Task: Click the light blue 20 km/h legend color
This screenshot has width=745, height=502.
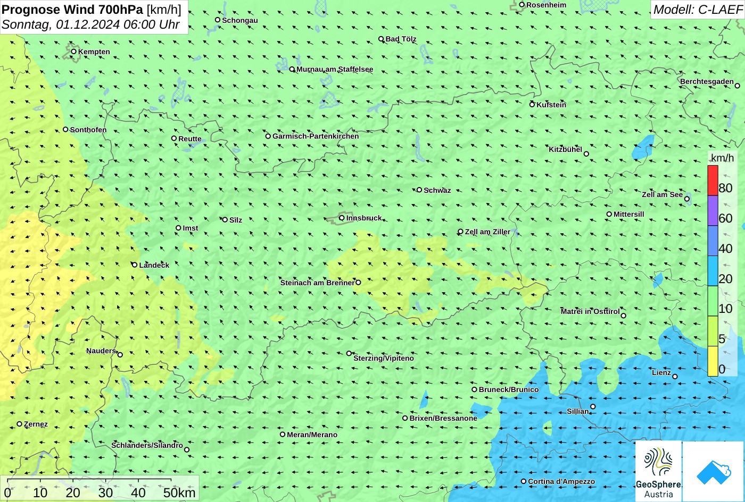Action: click(x=713, y=271)
